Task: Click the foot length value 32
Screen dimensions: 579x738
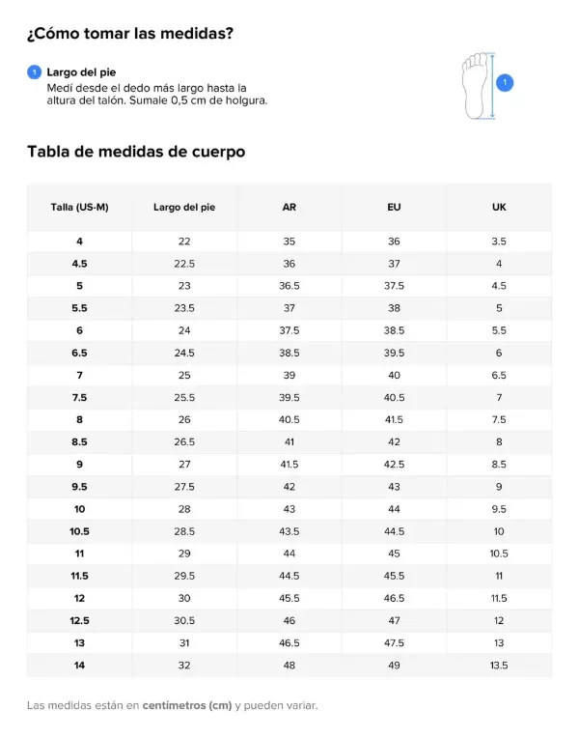Action: coord(184,665)
